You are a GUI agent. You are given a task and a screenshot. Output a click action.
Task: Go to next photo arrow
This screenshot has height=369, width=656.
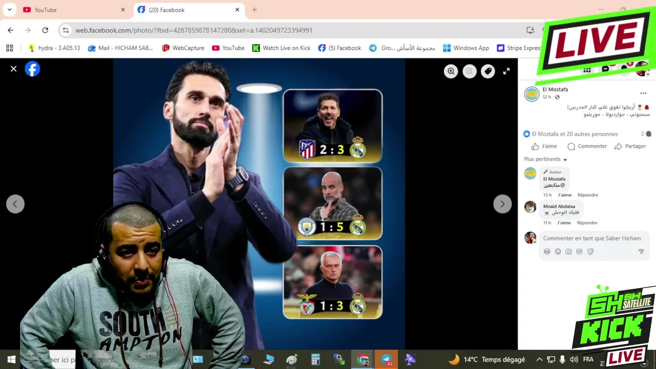502,204
